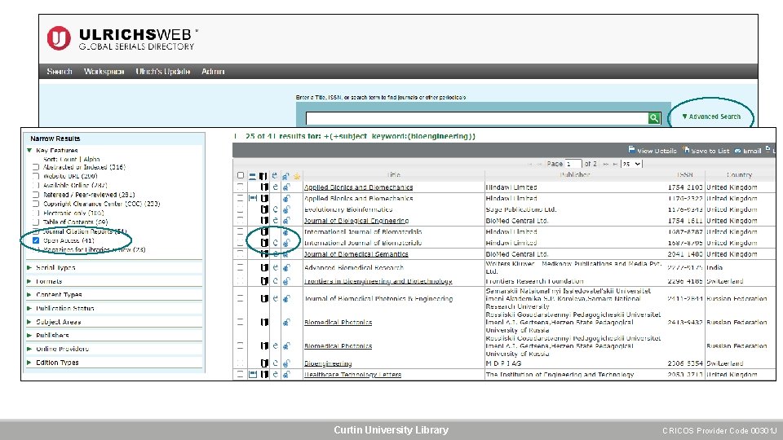The height and width of the screenshot is (440, 783).
Task: Open the results-per-page dropdown
Action: click(x=631, y=164)
